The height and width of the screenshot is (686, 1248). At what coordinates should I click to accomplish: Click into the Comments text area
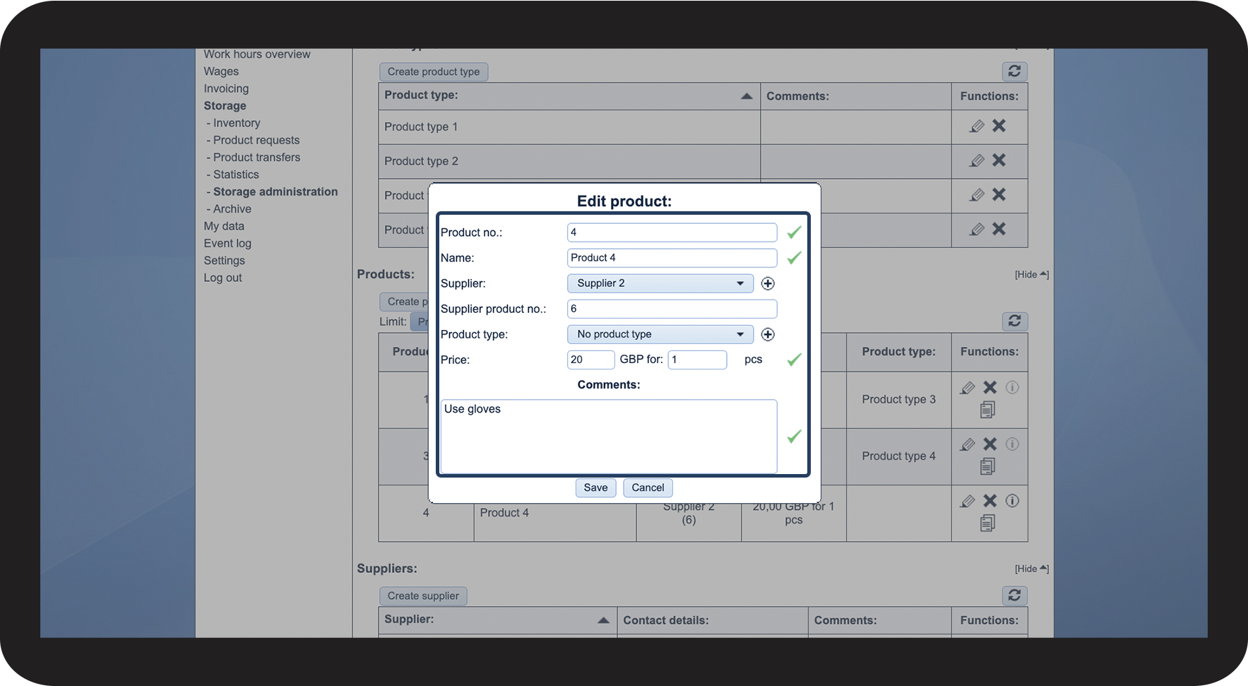(608, 436)
